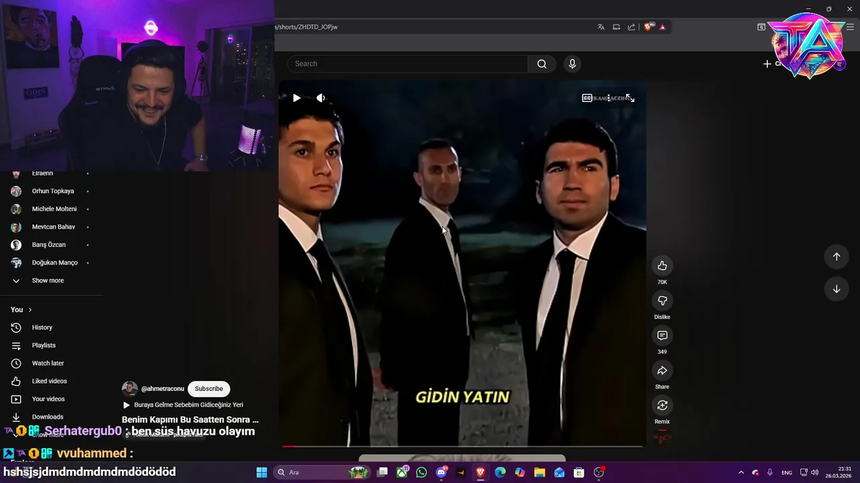The width and height of the screenshot is (860, 483).
Task: Open Barış Özcan subscription channel
Action: tap(50, 245)
